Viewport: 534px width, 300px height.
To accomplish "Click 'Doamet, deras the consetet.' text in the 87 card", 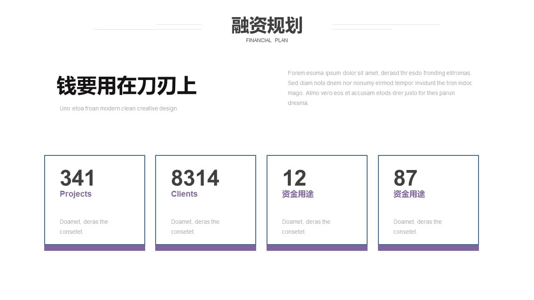I will click(418, 227).
